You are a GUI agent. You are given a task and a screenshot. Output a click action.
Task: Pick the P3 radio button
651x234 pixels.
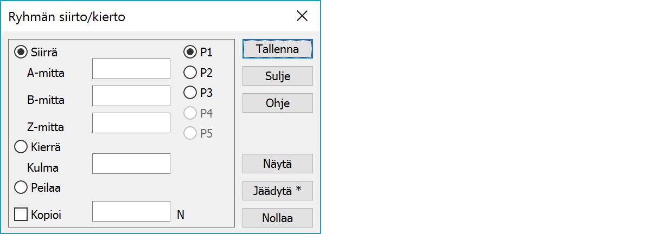pyautogui.click(x=190, y=93)
